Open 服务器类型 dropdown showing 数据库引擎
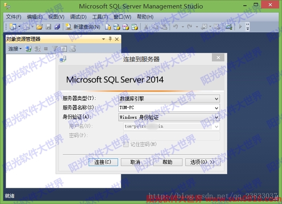Screen dimensions: 282x204 (169, 99)
